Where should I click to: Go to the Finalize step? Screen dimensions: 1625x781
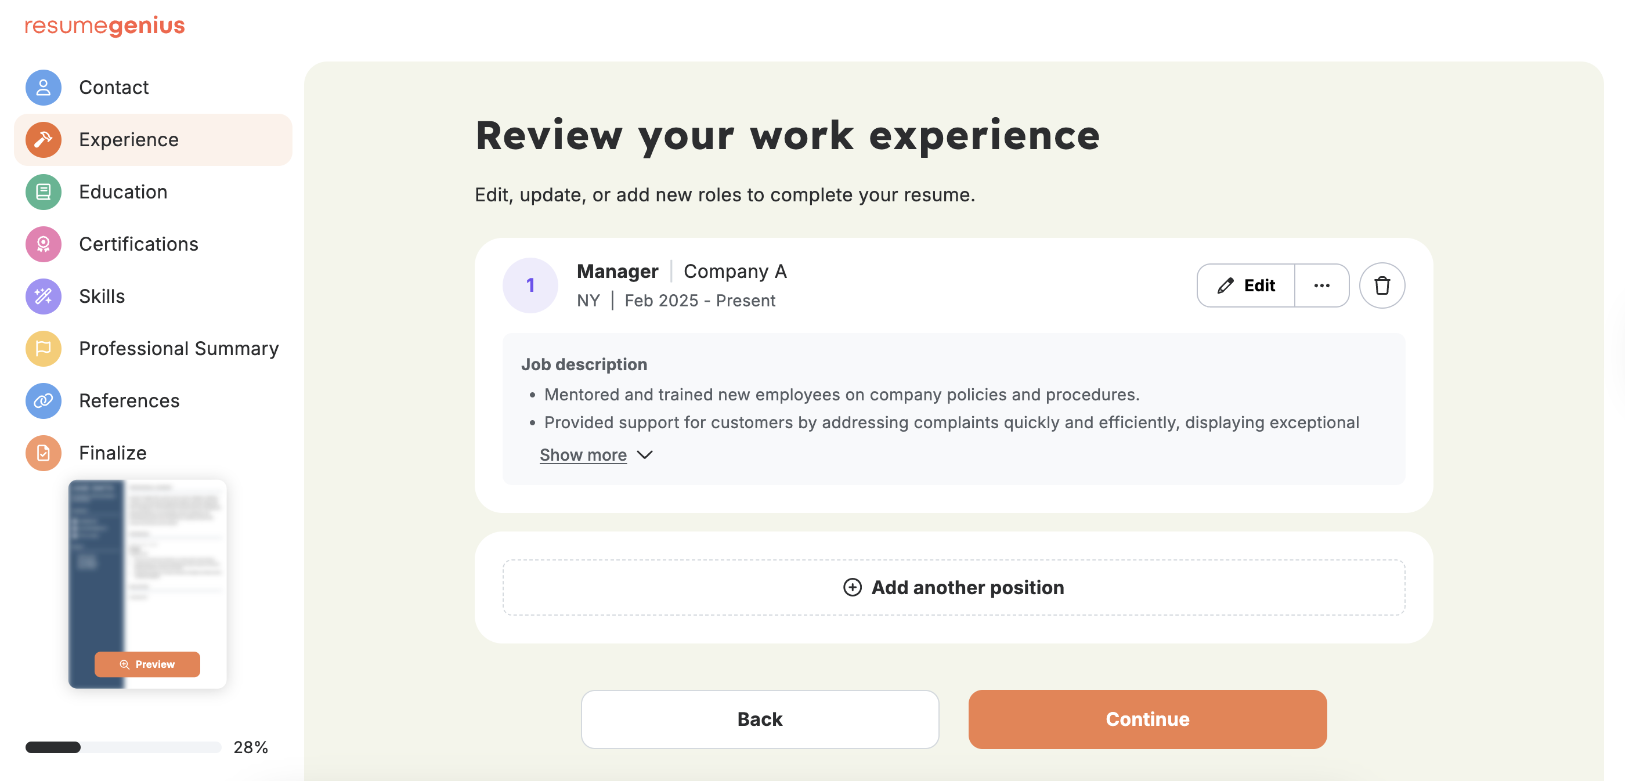pyautogui.click(x=112, y=453)
